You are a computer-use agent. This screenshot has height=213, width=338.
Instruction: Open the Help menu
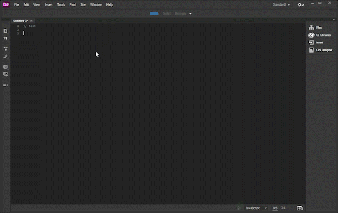coord(110,4)
